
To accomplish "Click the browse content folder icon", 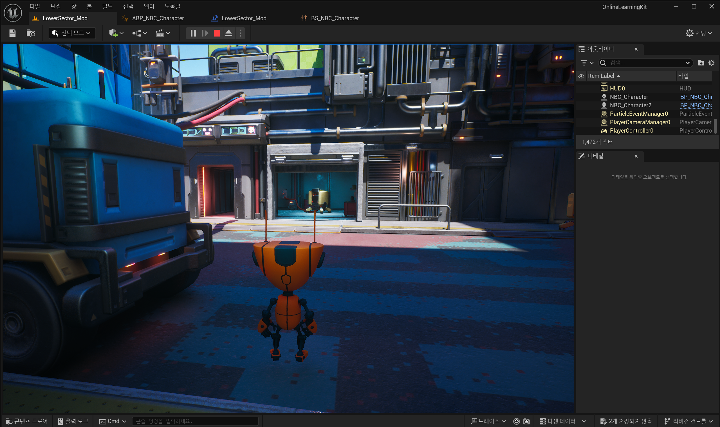I will (x=31, y=33).
